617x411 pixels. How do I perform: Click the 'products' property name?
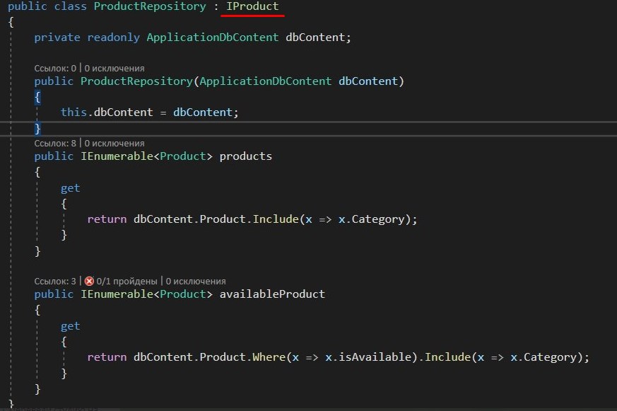point(245,156)
